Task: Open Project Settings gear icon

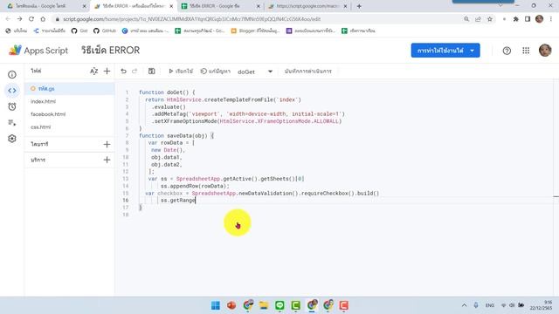Action: click(12, 139)
